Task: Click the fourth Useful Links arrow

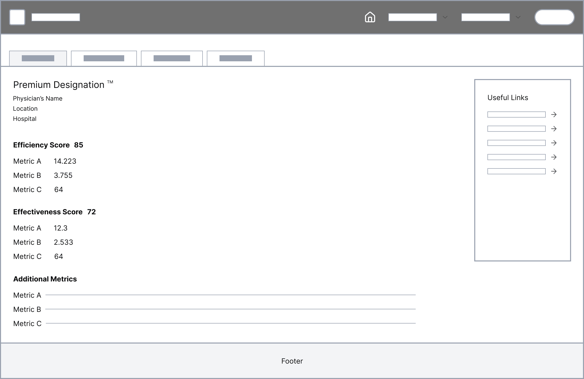Action: tap(554, 157)
